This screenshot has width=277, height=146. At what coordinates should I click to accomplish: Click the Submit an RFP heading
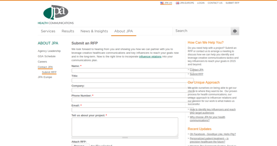[x=85, y=43]
